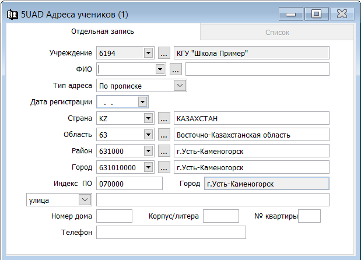The height and width of the screenshot is (260, 361).
Task: Click the Индекс ПО field
Action: (x=129, y=184)
